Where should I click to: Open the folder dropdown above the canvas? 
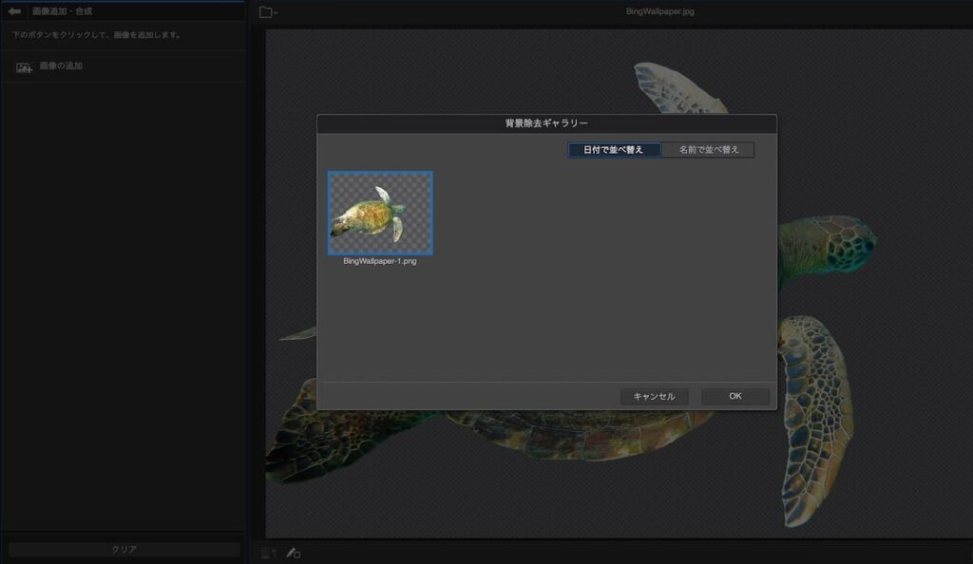[267, 11]
